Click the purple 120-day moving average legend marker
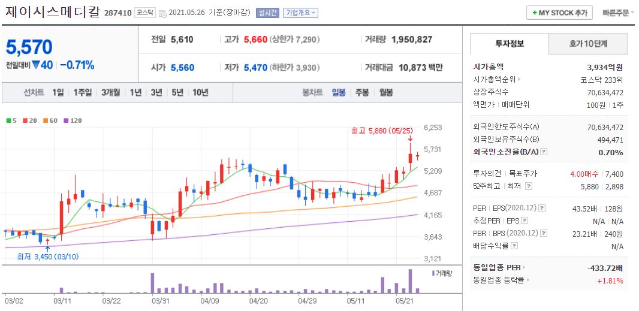639x311 pixels. click(66, 120)
